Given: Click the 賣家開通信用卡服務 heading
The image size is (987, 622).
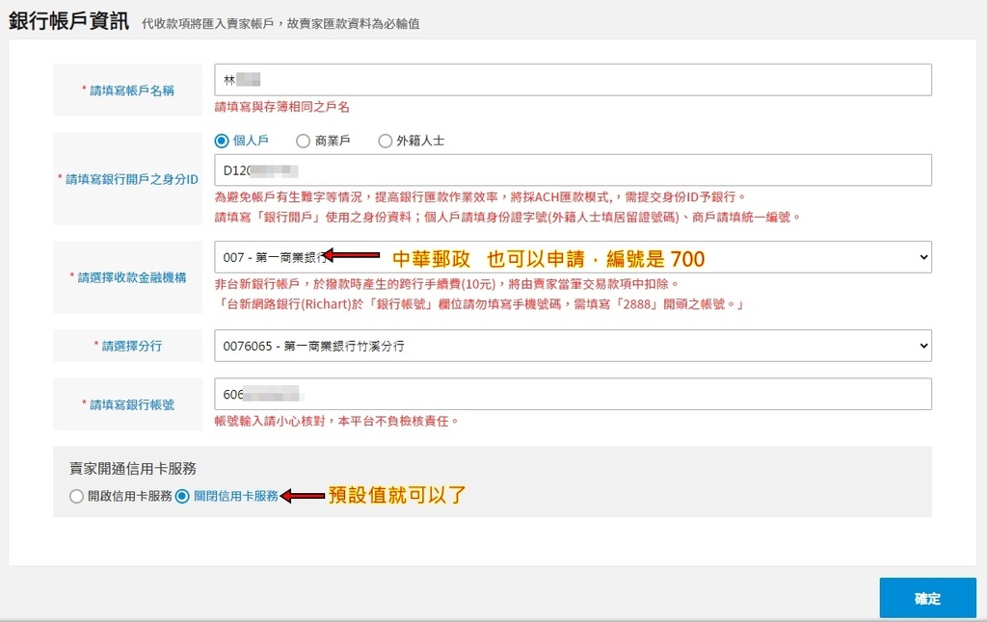Looking at the screenshot, I should 133,469.
